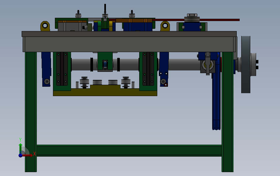Image resolution: width=280 pixels, height=176 pixels.
Task: Pick the left blue hanging bracket
Action: (x=46, y=69)
